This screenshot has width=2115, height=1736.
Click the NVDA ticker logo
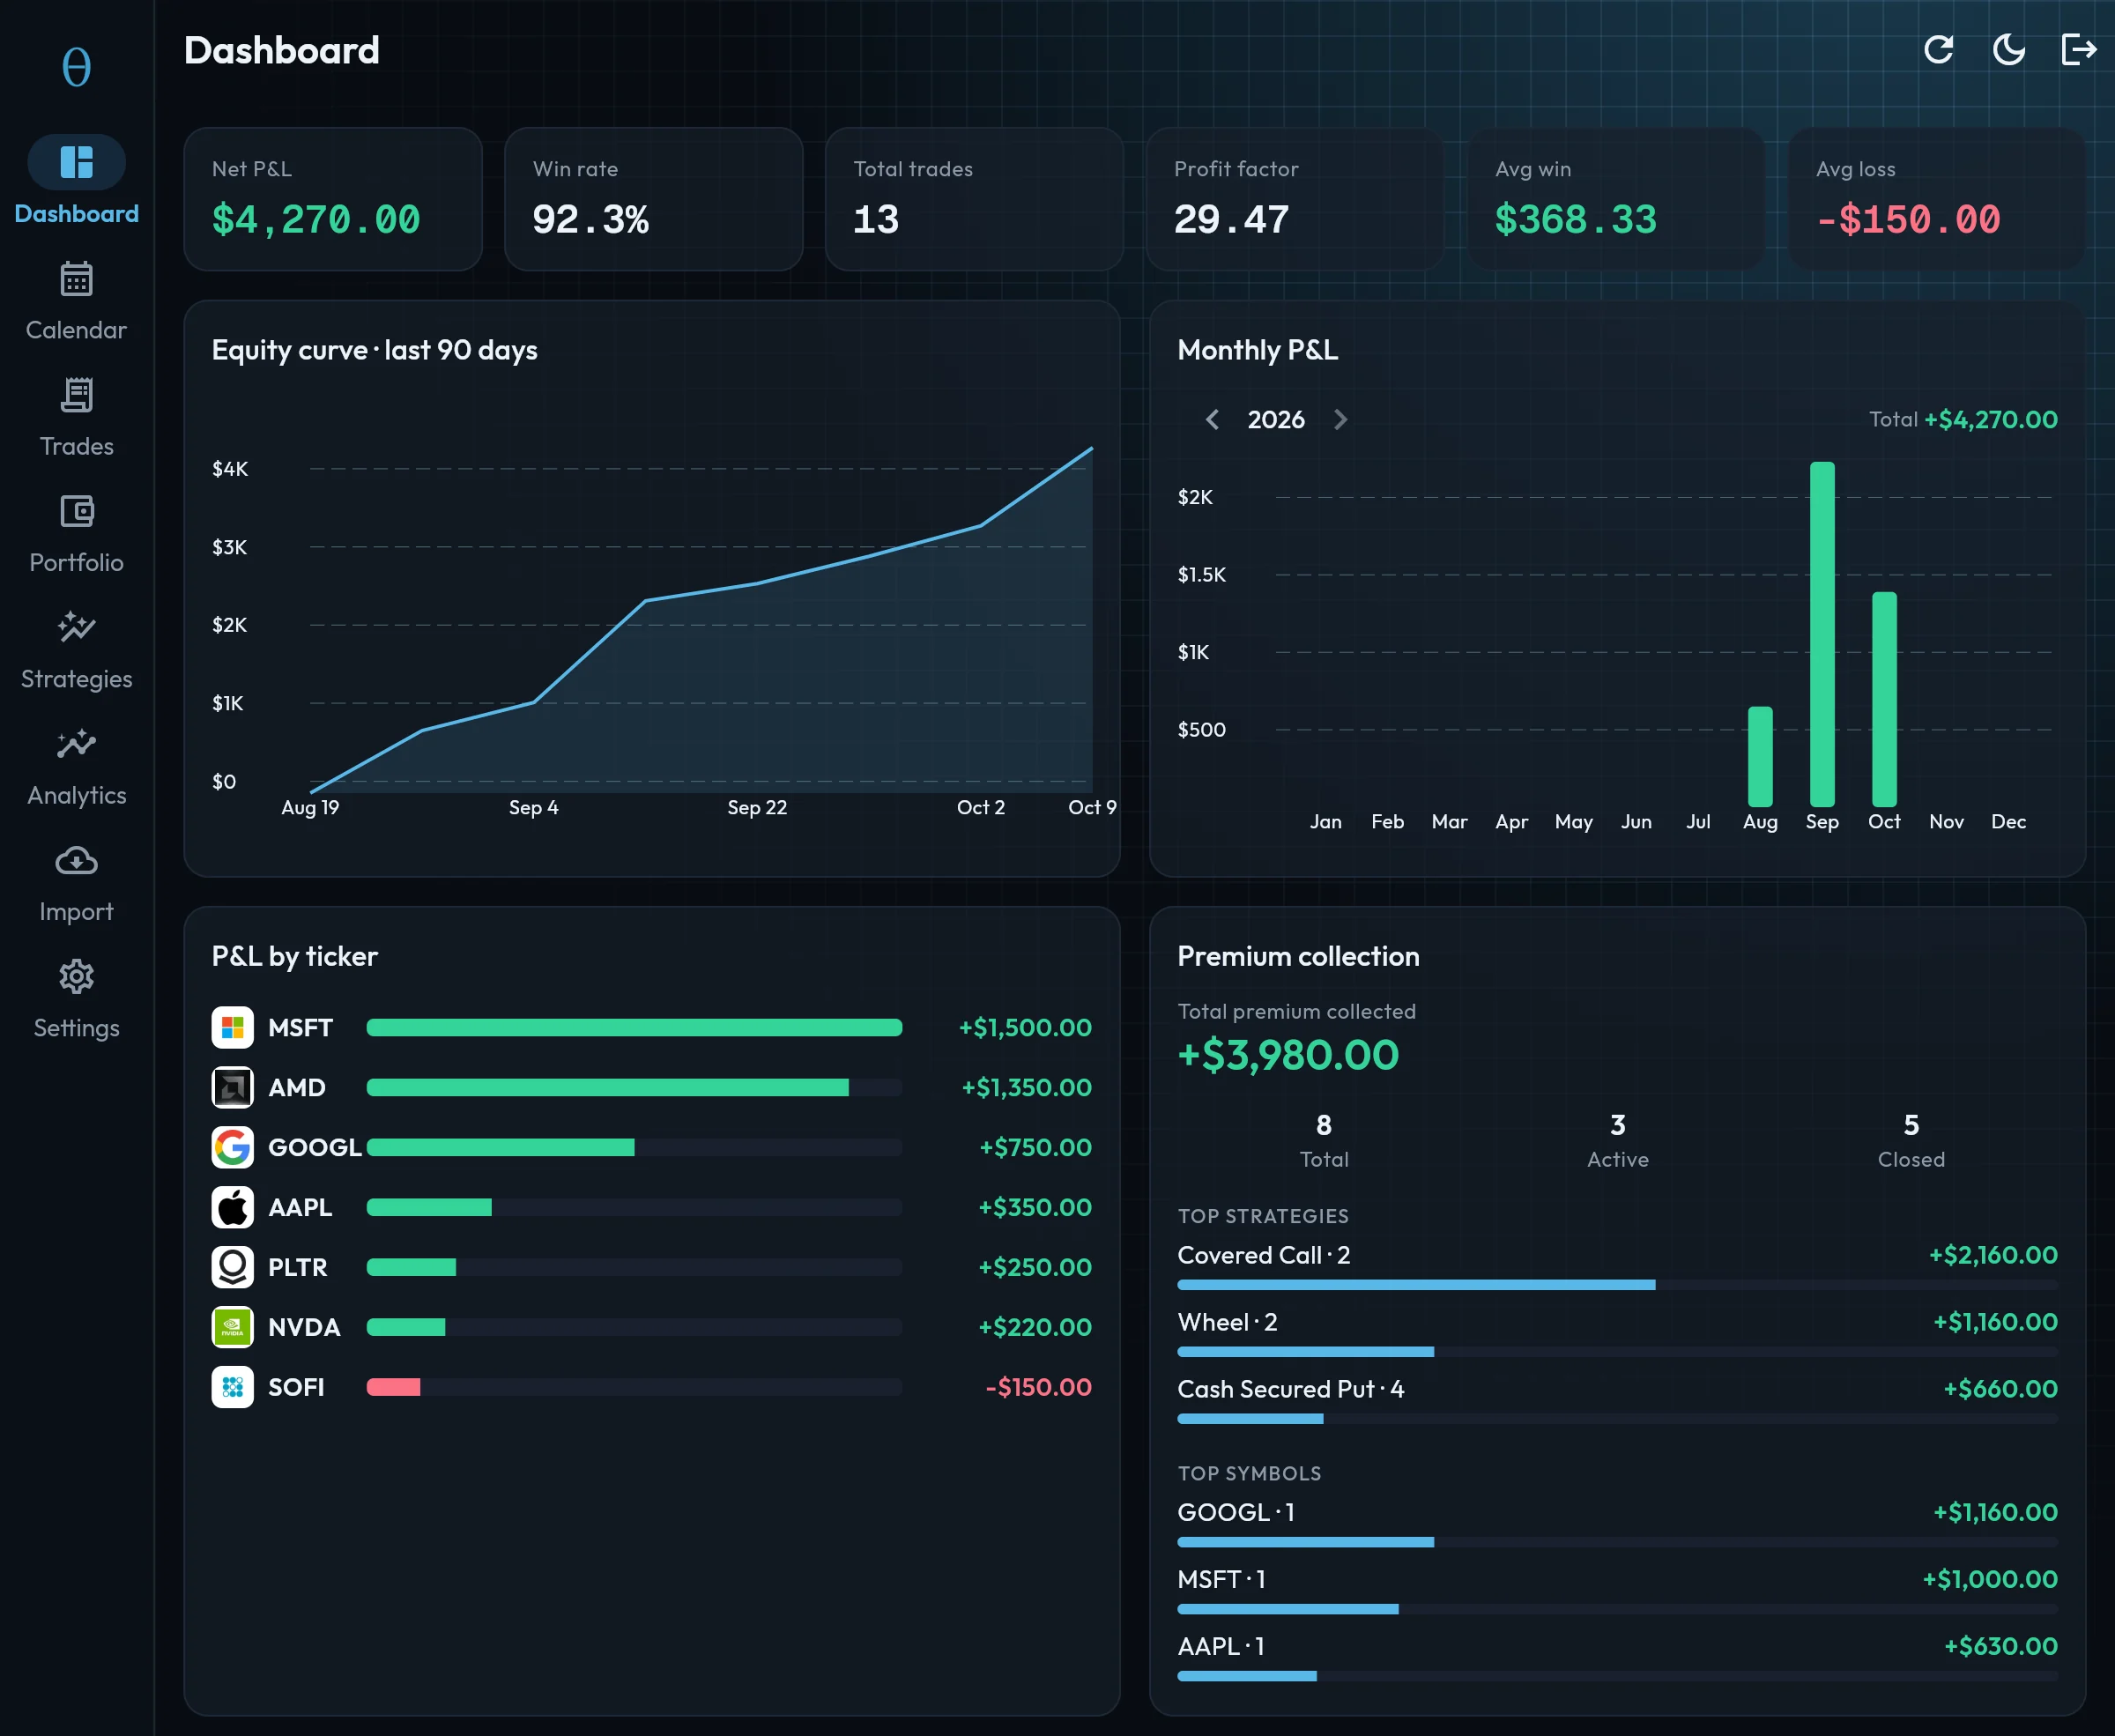click(232, 1327)
